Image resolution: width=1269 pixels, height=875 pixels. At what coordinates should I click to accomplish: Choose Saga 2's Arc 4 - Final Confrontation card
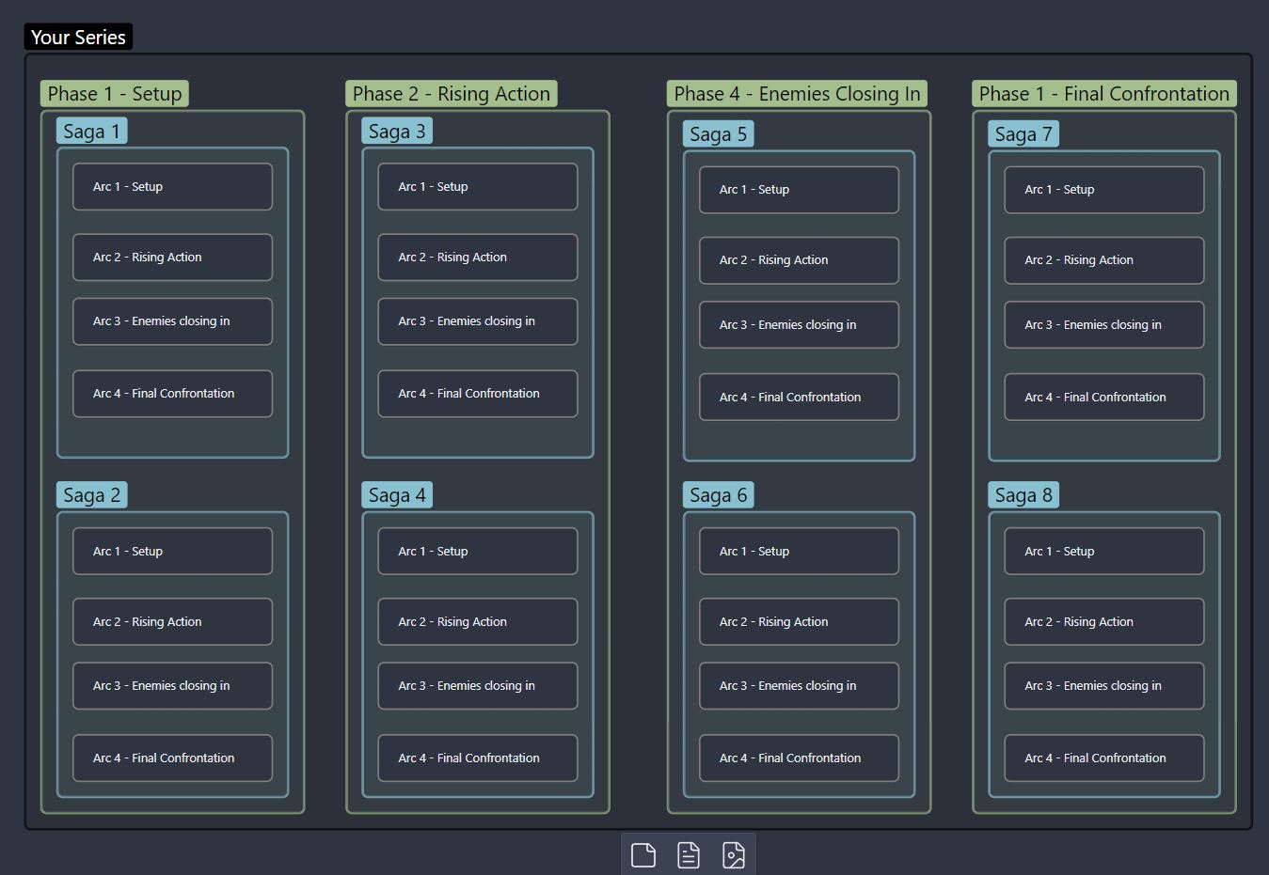pyautogui.click(x=173, y=758)
